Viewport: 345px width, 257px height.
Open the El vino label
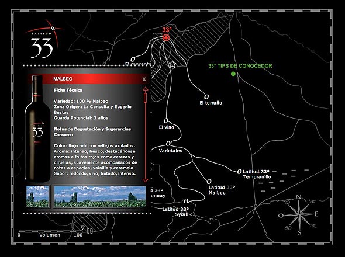click(167, 127)
